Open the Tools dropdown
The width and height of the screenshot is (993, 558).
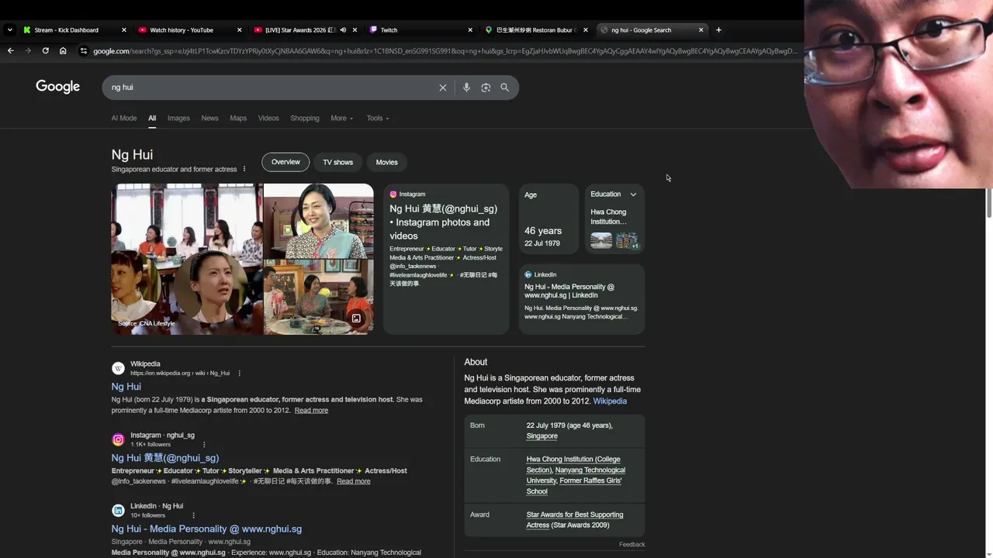click(x=378, y=119)
